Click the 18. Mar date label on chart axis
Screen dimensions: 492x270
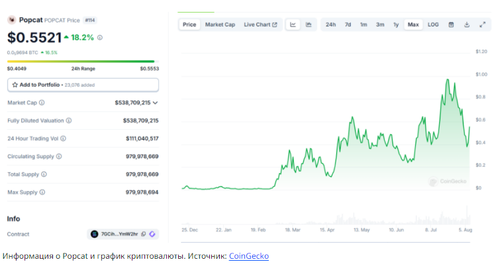pos(293,230)
